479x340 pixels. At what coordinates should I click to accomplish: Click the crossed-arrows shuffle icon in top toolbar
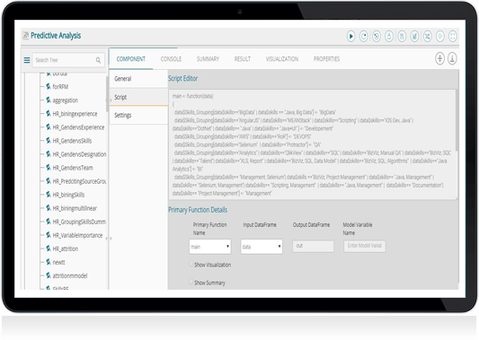pos(427,37)
